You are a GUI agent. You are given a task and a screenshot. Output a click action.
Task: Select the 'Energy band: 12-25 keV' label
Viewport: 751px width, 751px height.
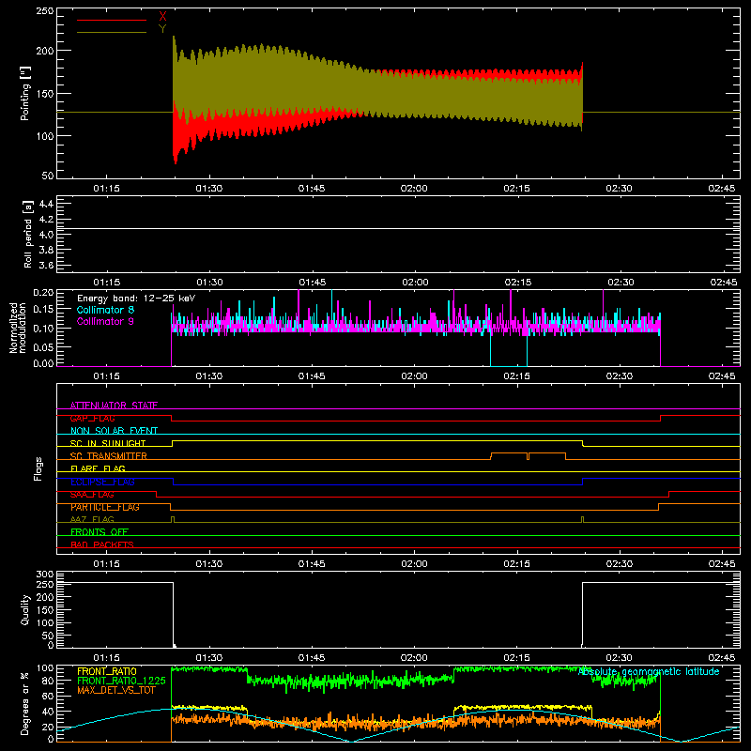[136, 299]
